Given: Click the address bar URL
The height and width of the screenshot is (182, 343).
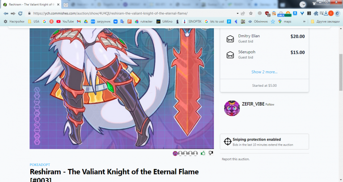Looking at the screenshot, I should [x=110, y=13].
